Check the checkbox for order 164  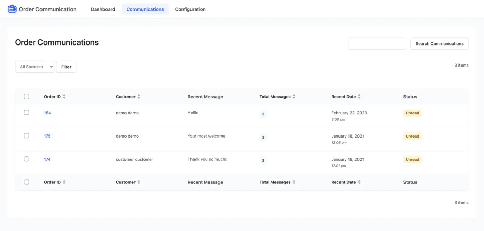(x=26, y=113)
